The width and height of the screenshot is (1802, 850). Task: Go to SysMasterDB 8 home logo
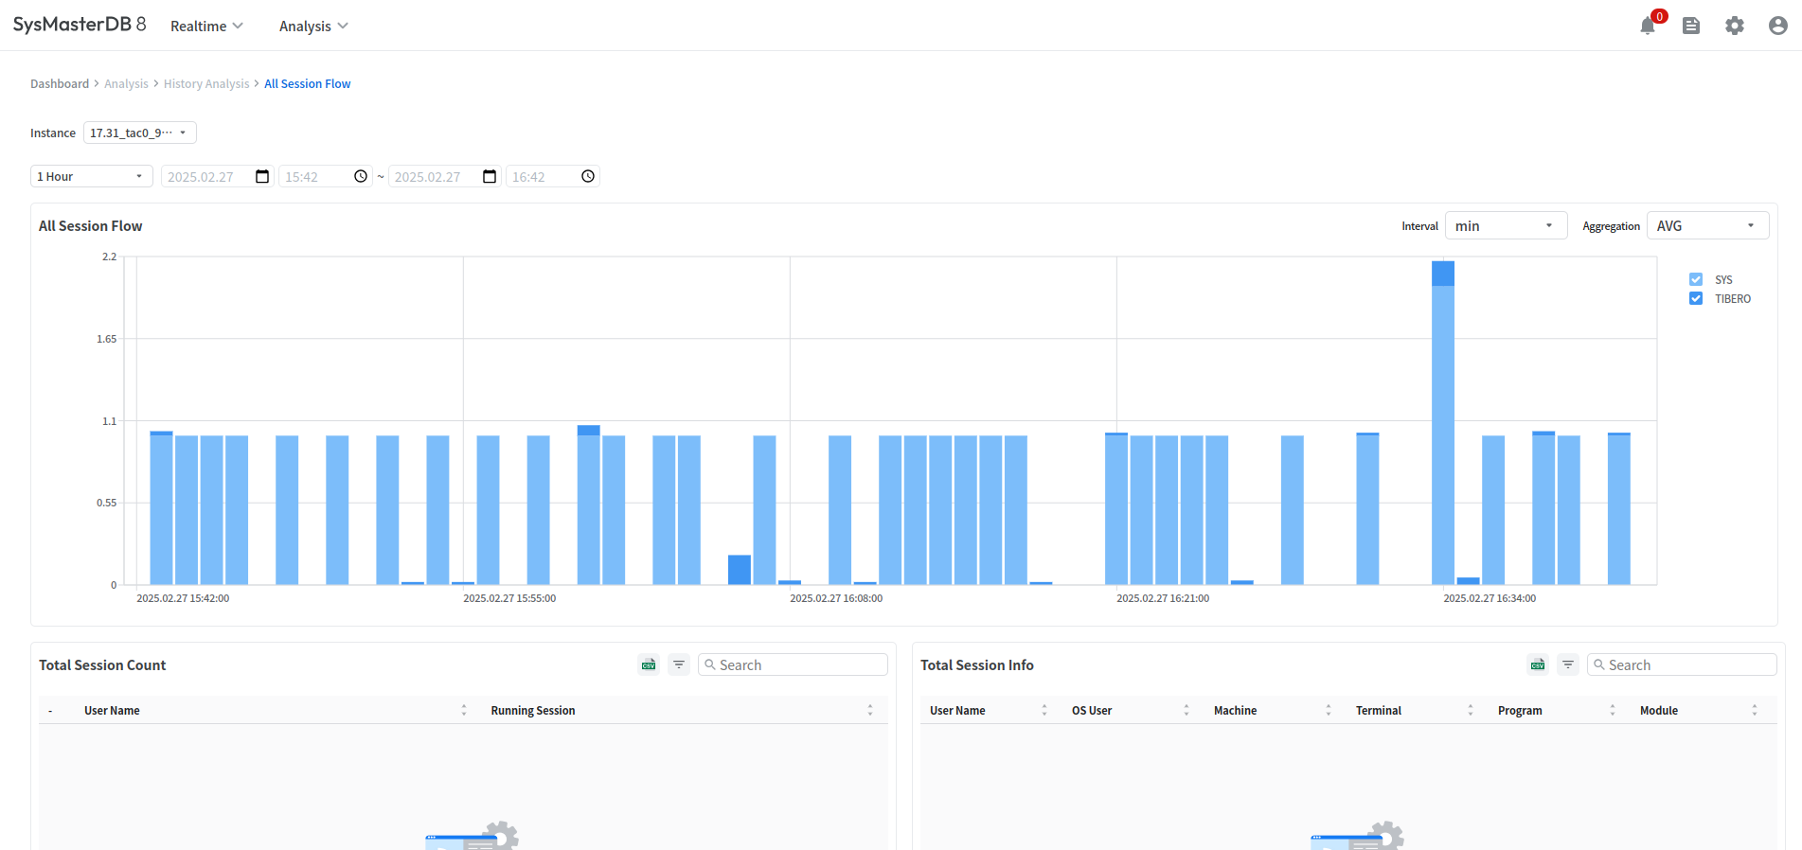click(x=80, y=25)
